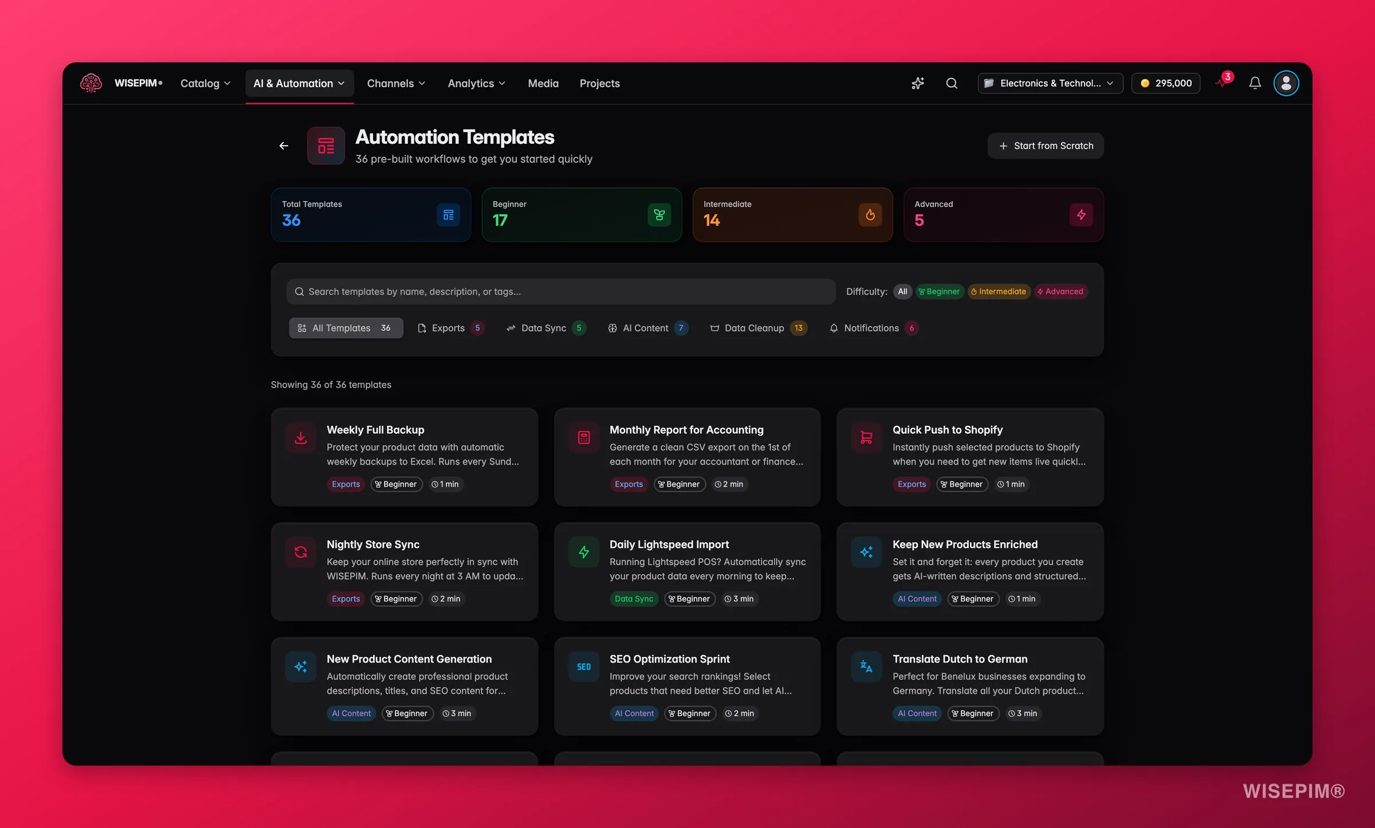Viewport: 1375px width, 828px height.
Task: Open the notifications bell icon
Action: click(1255, 83)
